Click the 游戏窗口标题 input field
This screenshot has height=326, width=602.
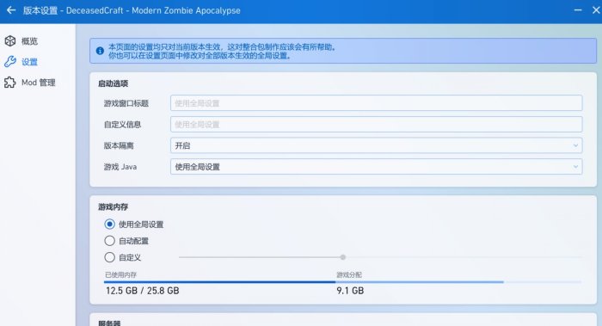[377, 103]
